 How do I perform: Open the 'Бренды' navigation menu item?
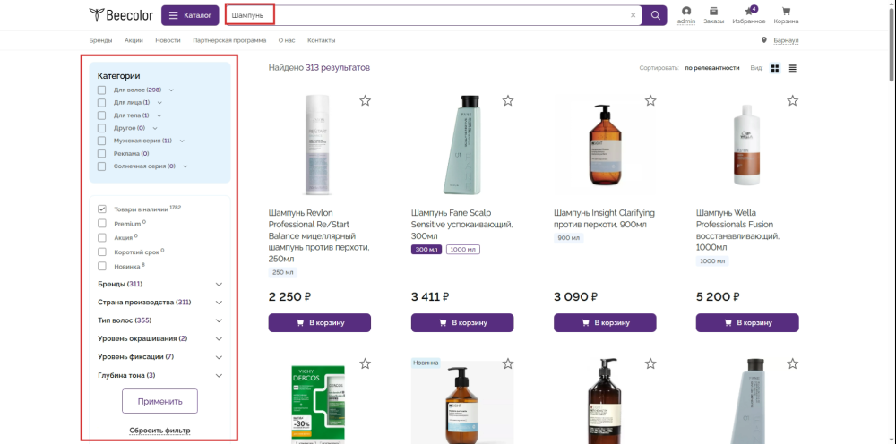coord(100,40)
